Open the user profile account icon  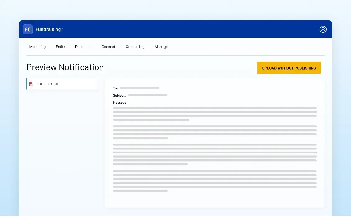[323, 29]
